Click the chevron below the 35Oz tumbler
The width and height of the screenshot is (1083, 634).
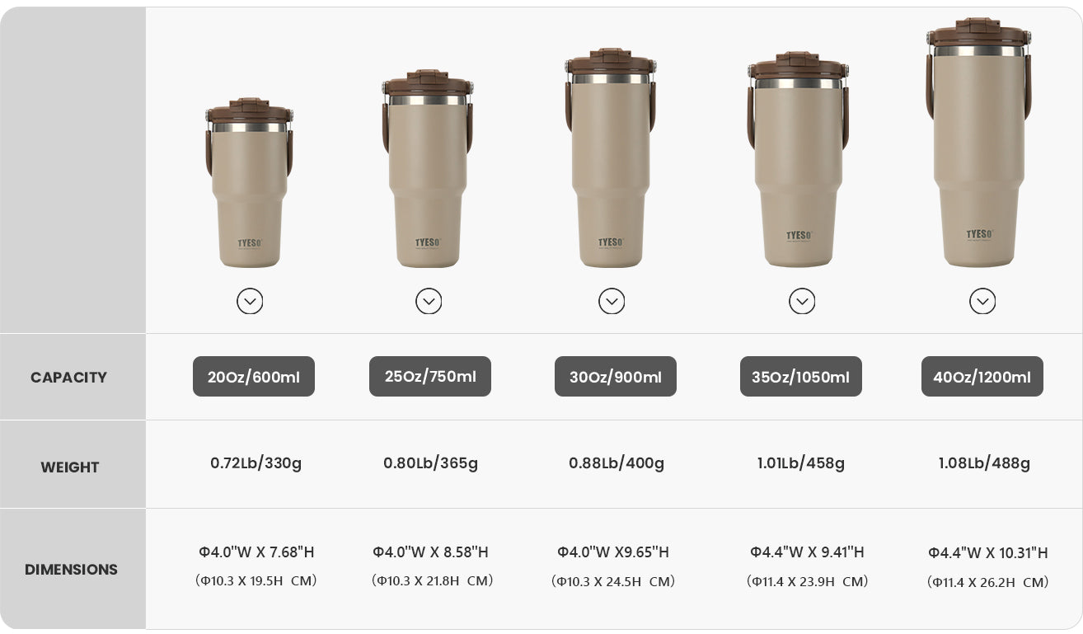[802, 301]
